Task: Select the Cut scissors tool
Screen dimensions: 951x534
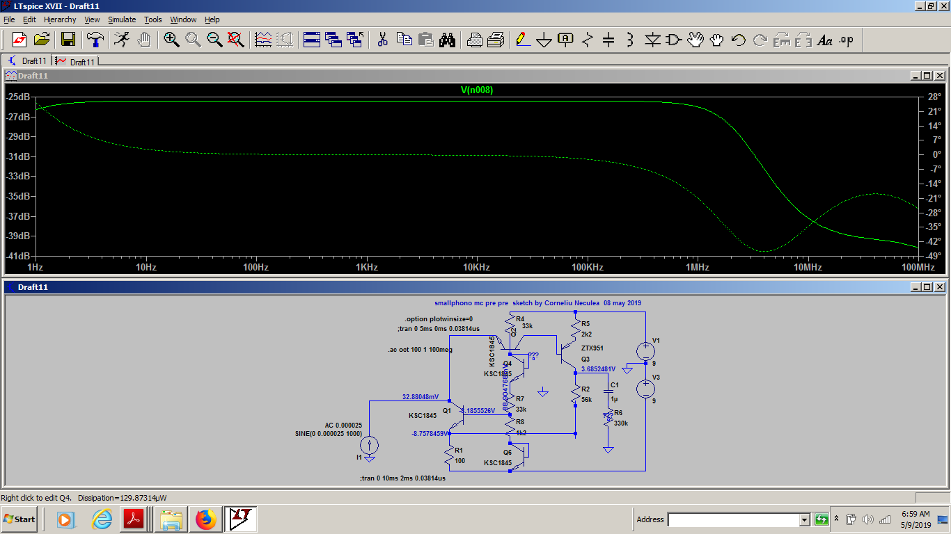Action: point(382,40)
